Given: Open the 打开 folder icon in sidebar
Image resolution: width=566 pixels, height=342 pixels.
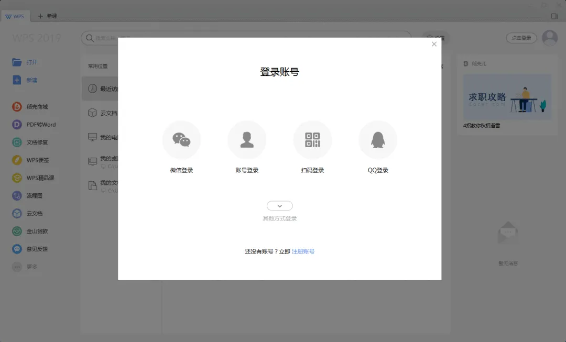Looking at the screenshot, I should coord(17,62).
